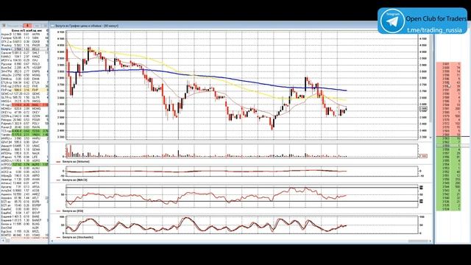Select the MSNG row in quotes table
The image size is (471, 265).
24,75
